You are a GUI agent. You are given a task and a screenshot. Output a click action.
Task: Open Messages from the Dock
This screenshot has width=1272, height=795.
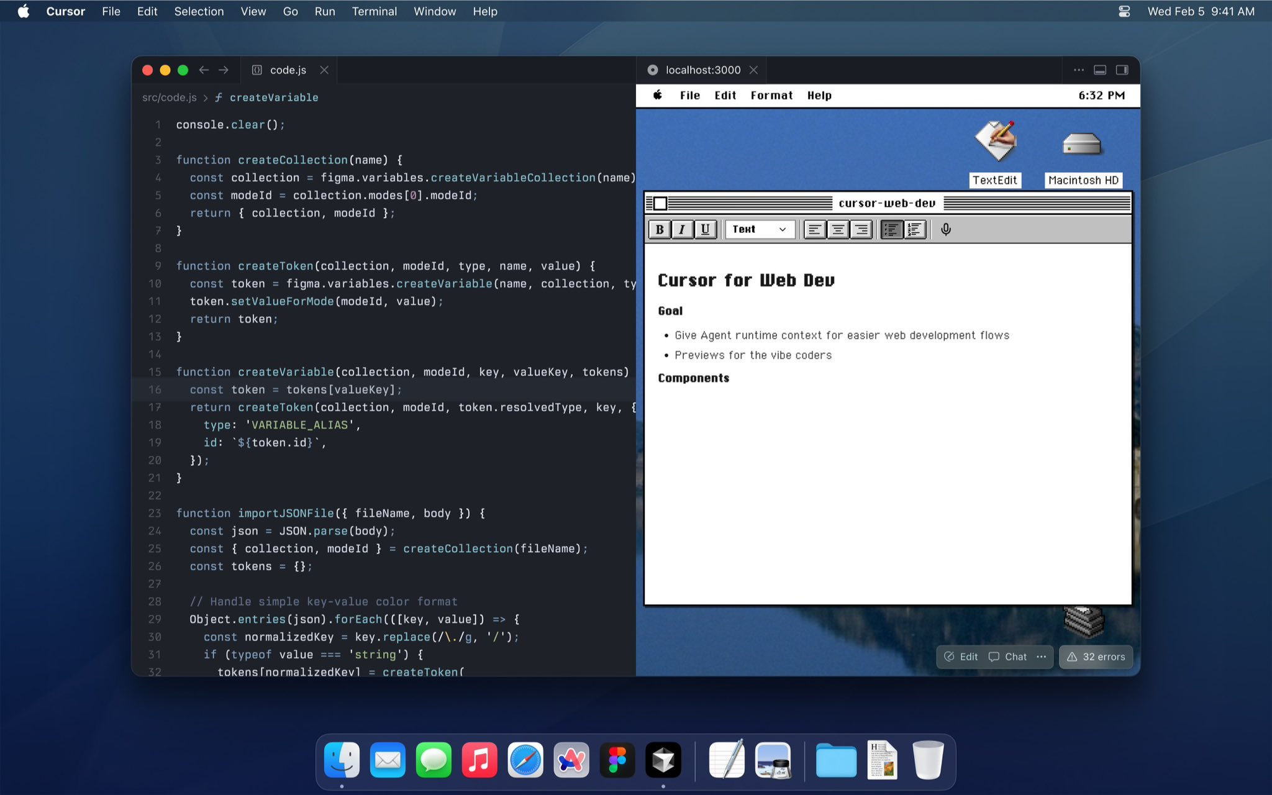434,760
